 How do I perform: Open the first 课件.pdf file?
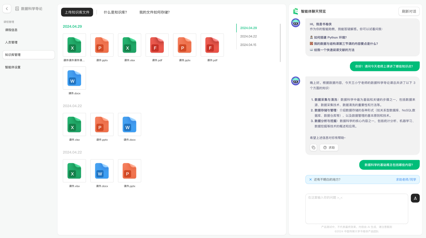pos(157,45)
